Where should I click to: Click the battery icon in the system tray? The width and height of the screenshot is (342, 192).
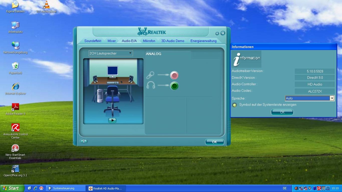point(314,188)
